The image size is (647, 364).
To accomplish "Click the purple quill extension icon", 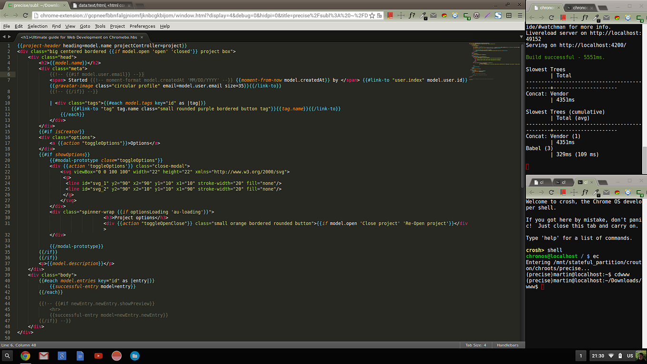I will coord(487,16).
